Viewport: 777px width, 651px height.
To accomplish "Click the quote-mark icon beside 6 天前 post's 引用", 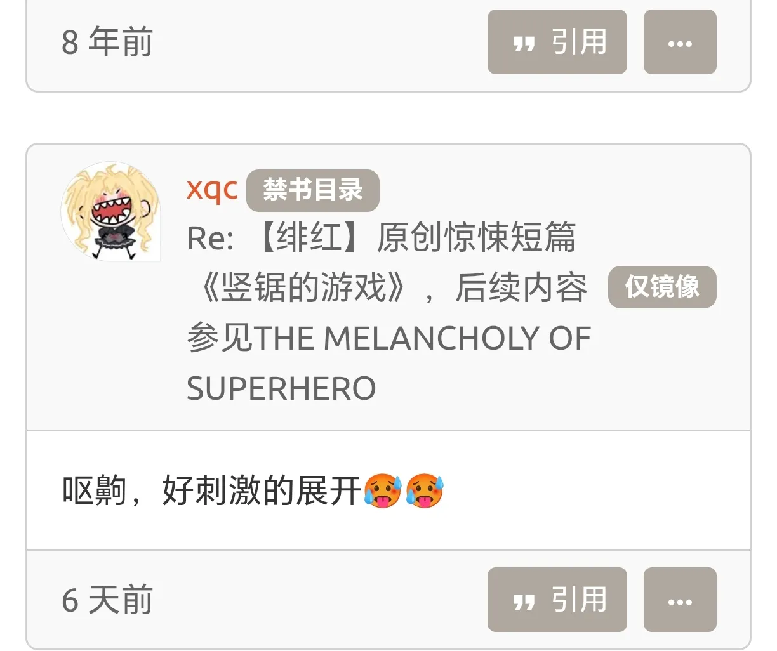I will [524, 602].
